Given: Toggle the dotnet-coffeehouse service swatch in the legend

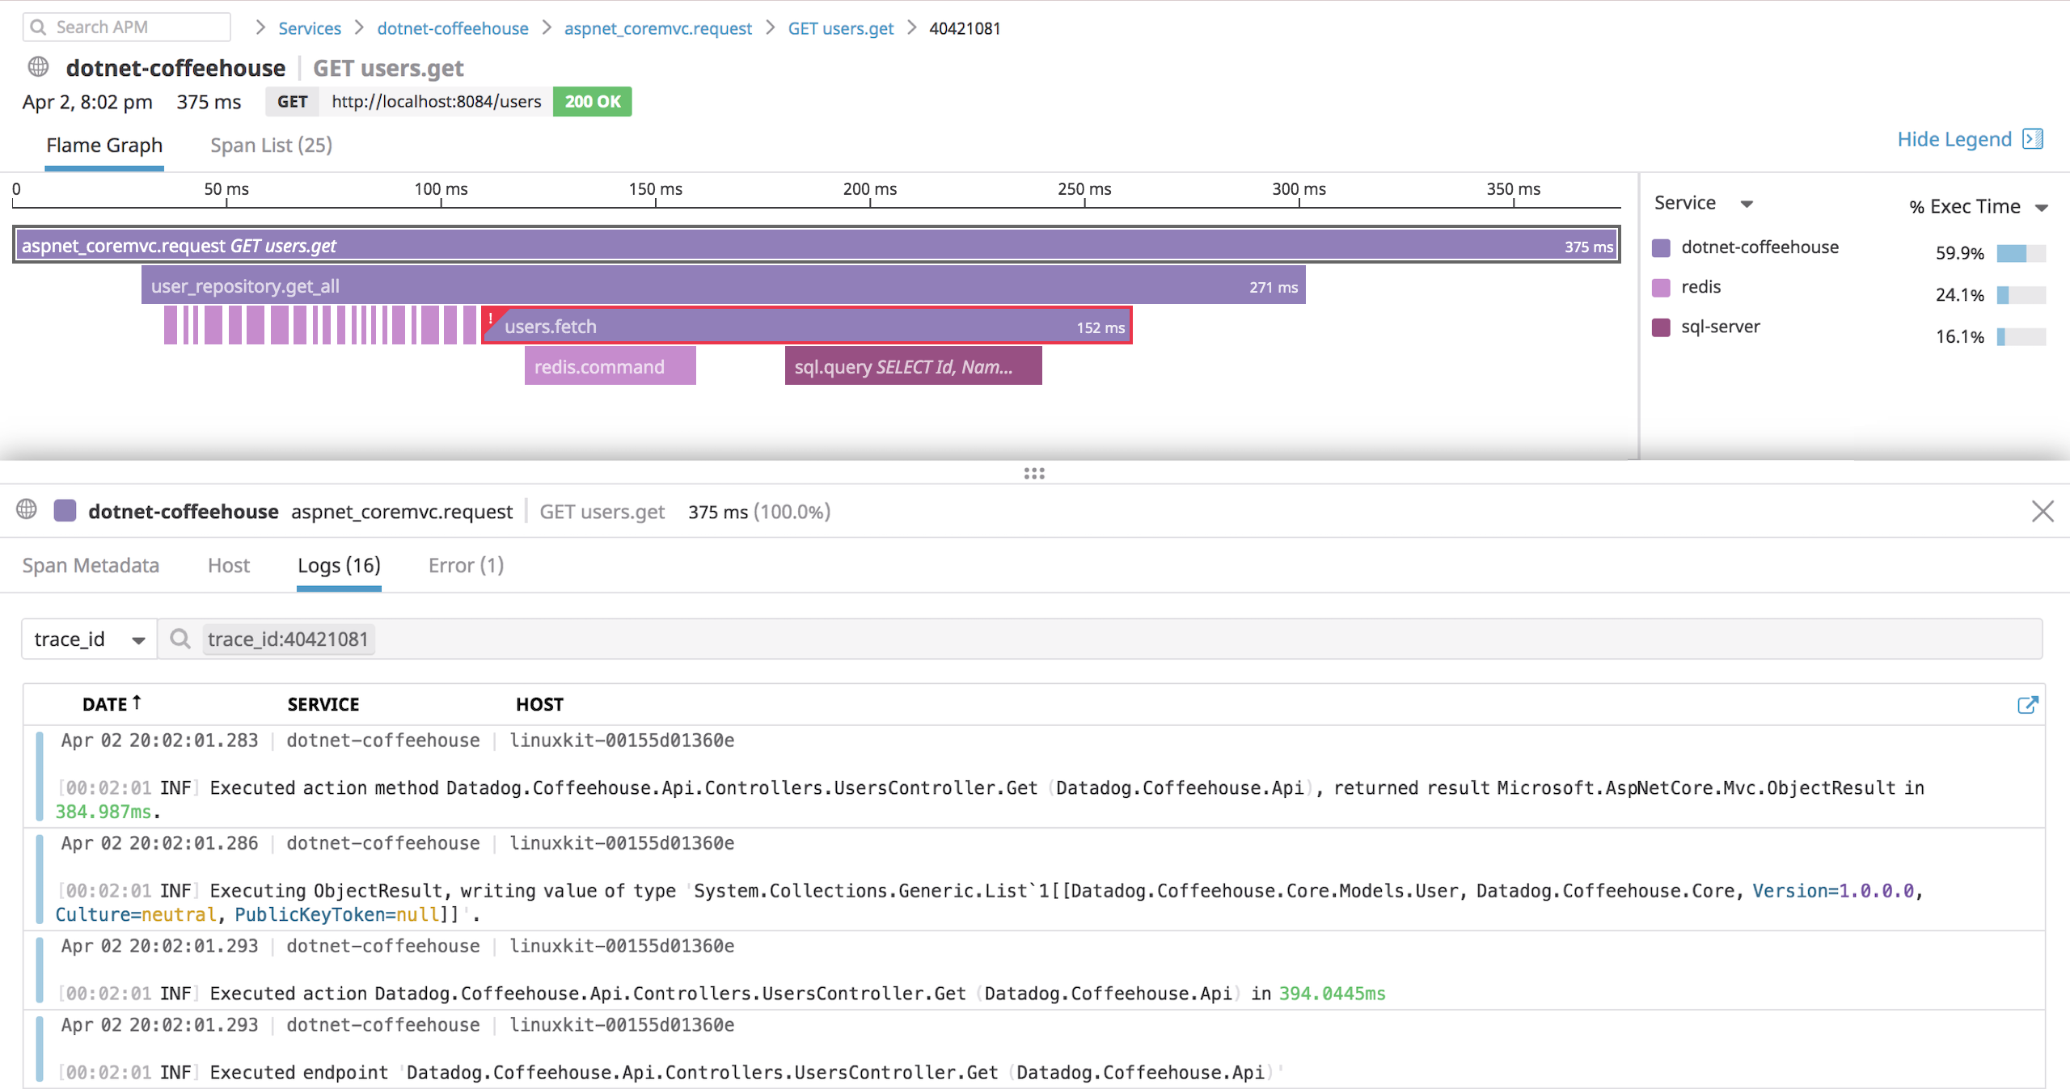Looking at the screenshot, I should click(1662, 247).
